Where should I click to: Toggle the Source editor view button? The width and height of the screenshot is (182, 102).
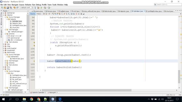(32, 14)
